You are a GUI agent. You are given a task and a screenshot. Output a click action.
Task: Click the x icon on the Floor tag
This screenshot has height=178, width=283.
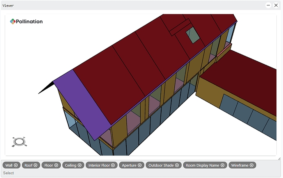[56, 165]
